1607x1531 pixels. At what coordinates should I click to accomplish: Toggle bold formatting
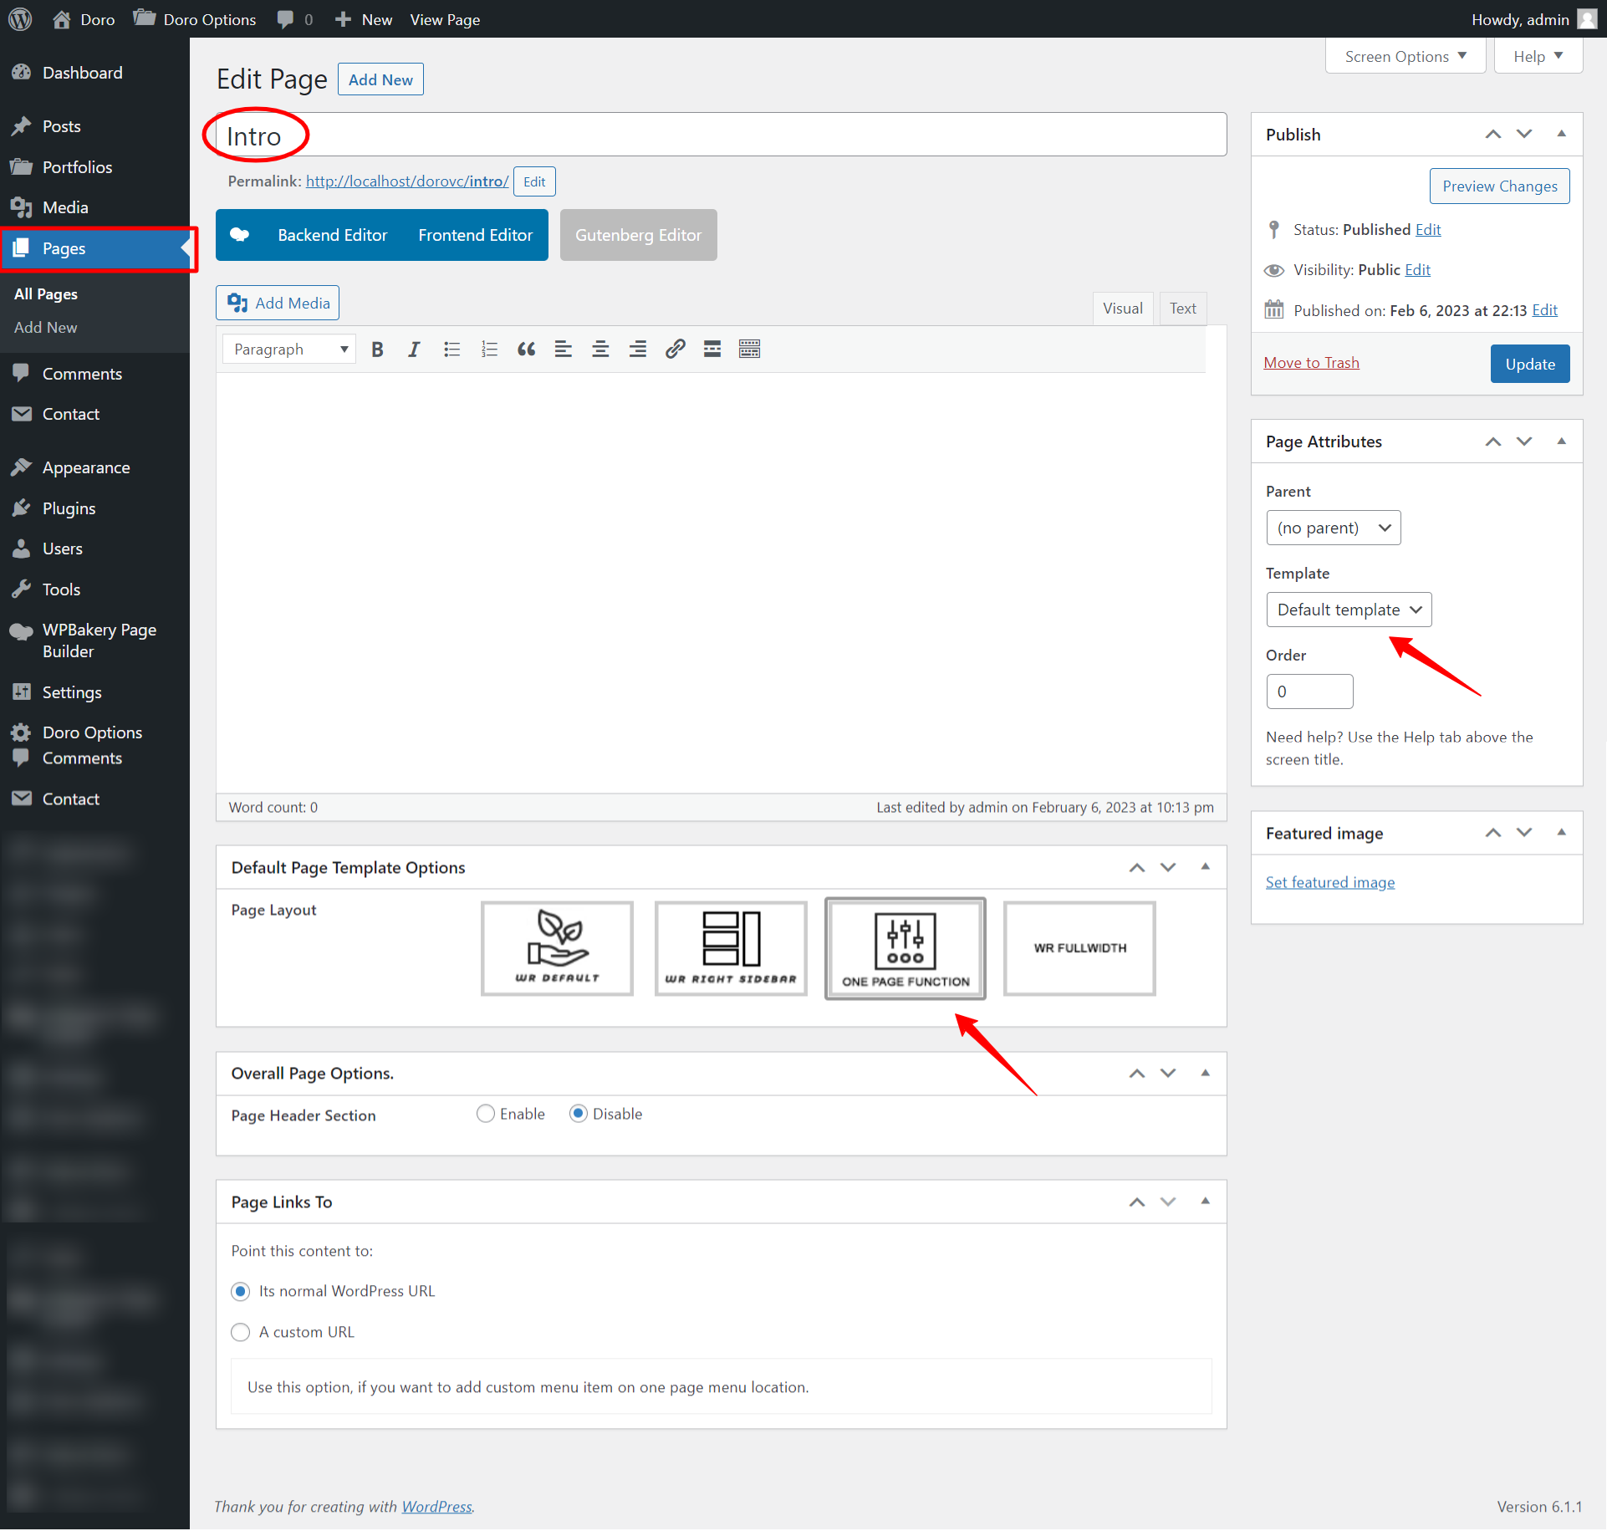[x=377, y=350]
